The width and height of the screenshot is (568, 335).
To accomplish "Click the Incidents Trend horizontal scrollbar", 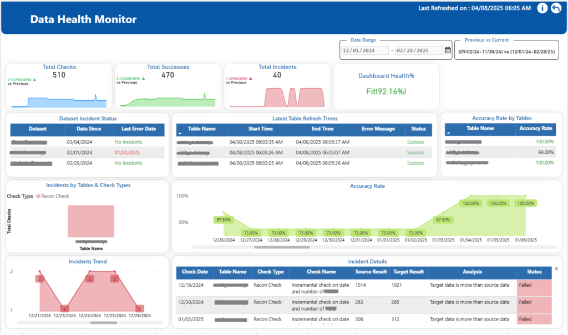I will click(103, 322).
